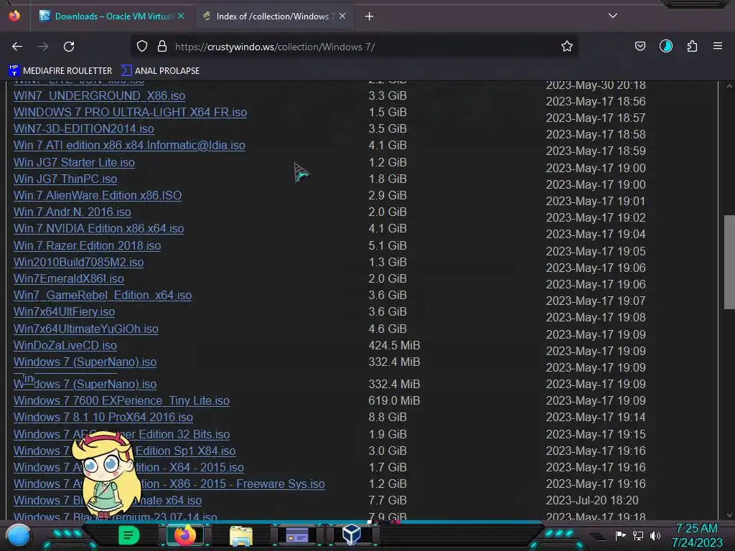Open Win.7.Razer.Edition.2018.iso link
This screenshot has height=551, width=735.
pos(87,246)
